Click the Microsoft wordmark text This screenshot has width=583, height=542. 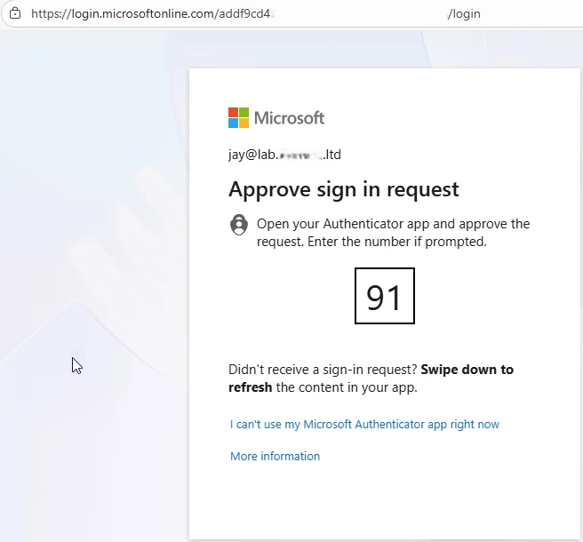(289, 118)
